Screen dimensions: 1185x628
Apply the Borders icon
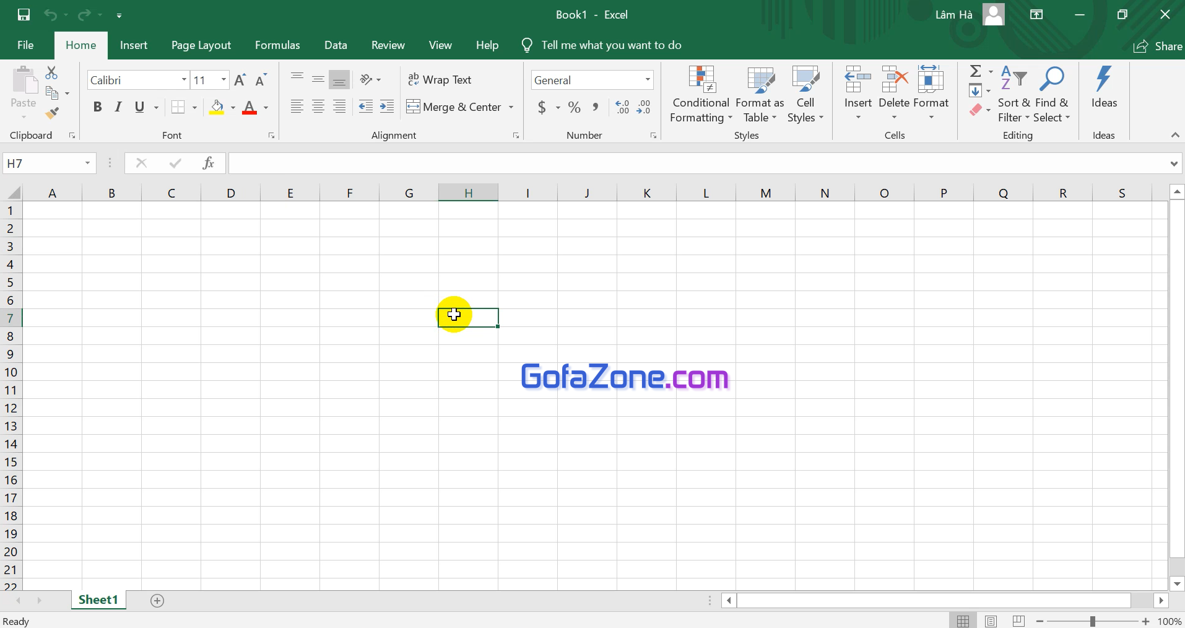point(178,107)
